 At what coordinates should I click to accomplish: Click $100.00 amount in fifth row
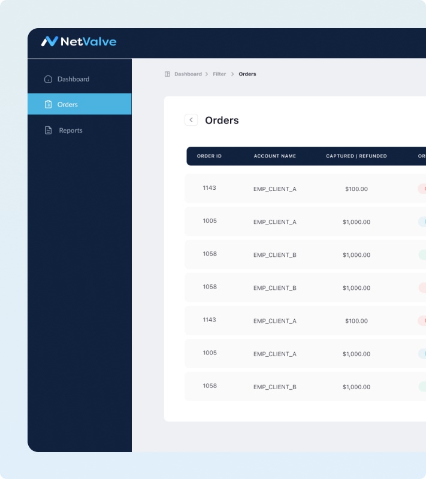click(x=356, y=321)
